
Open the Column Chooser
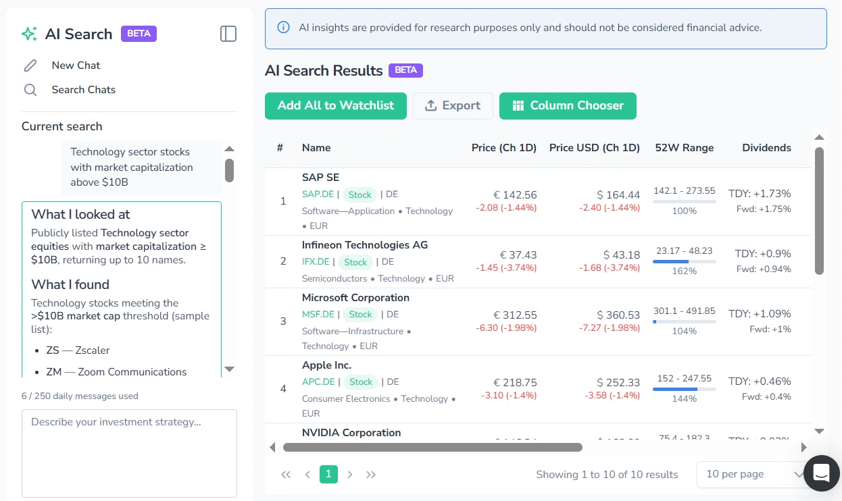568,105
